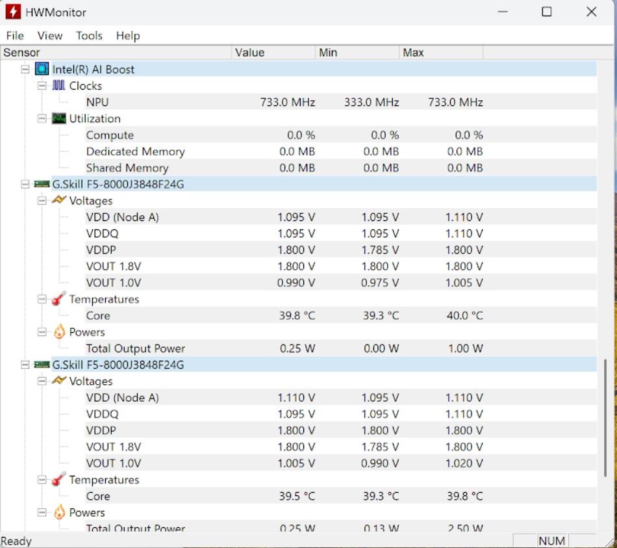Click the Sensor column header
Viewport: 617px width, 548px height.
coord(22,53)
